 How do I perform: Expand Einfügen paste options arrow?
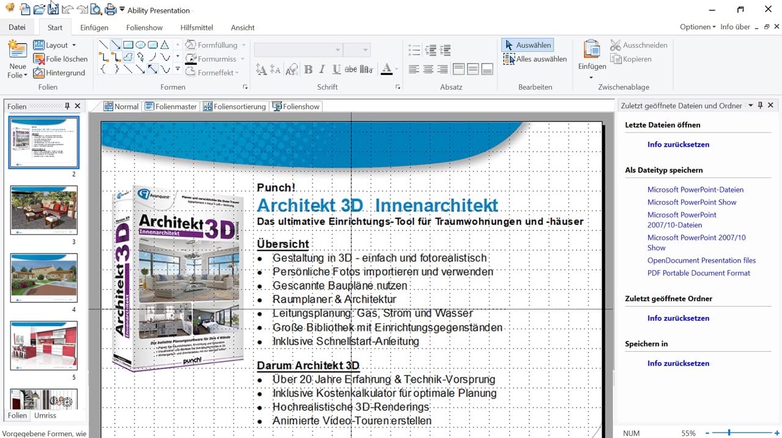pyautogui.click(x=591, y=78)
